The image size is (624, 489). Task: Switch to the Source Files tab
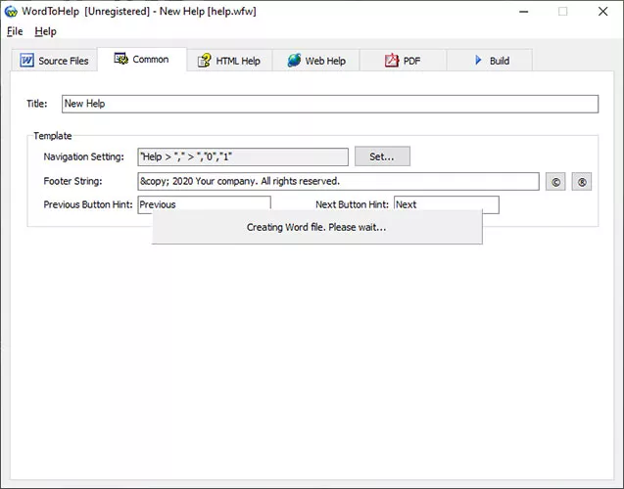(x=54, y=61)
